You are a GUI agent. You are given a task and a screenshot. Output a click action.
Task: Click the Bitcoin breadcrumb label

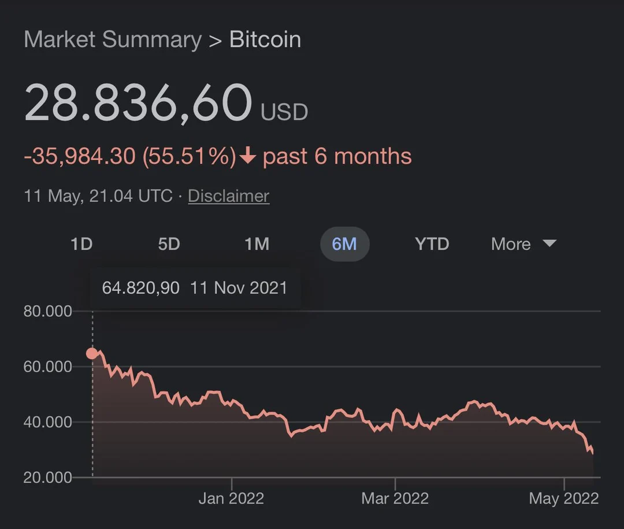point(265,39)
